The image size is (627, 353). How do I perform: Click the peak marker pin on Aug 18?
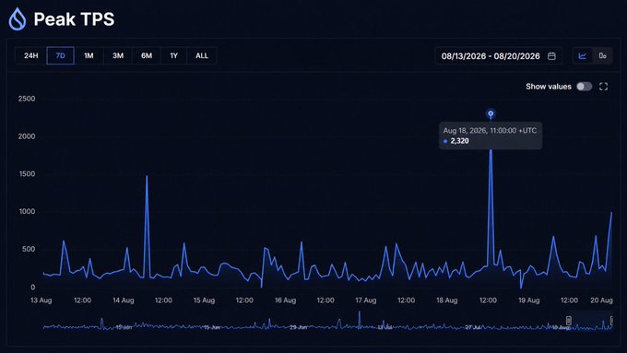tap(491, 114)
